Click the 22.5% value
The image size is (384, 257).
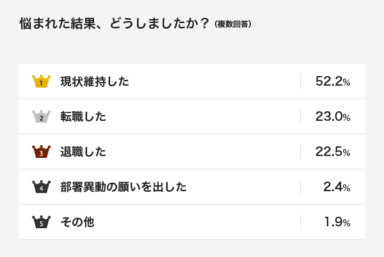coord(333,152)
